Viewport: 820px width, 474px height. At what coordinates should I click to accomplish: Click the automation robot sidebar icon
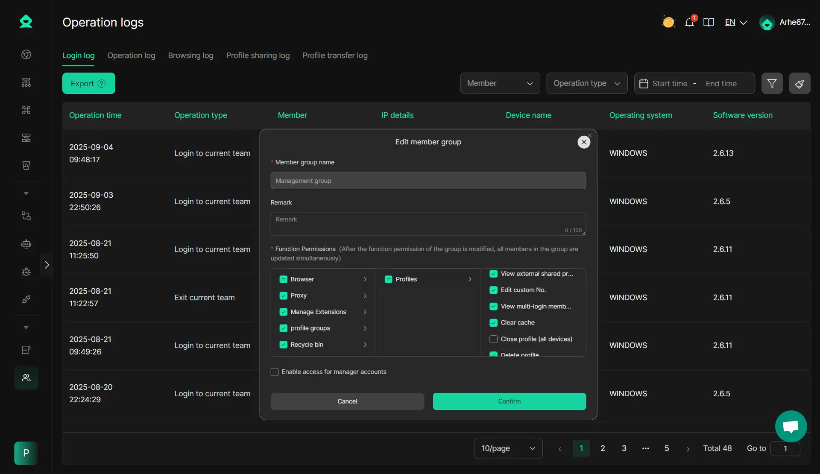coord(26,244)
